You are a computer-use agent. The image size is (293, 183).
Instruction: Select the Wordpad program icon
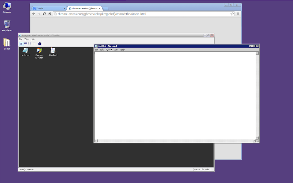tap(53, 52)
